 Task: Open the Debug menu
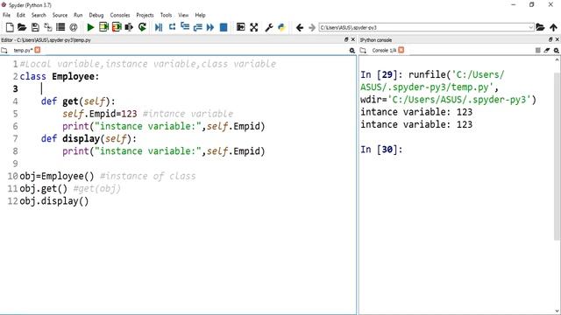pyautogui.click(x=96, y=15)
